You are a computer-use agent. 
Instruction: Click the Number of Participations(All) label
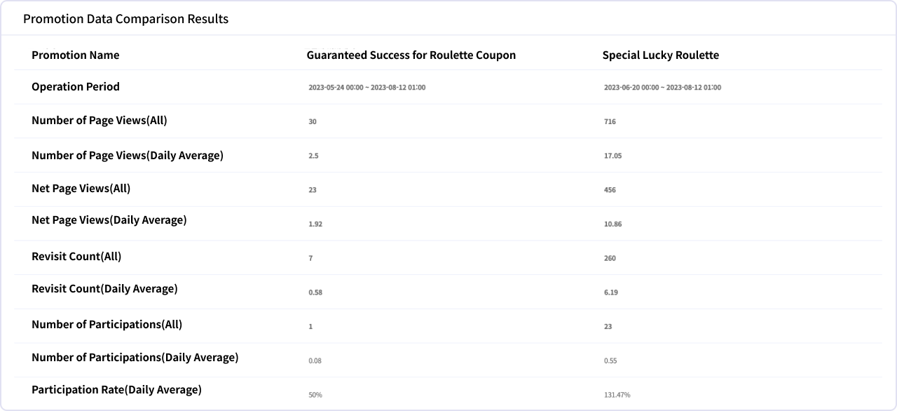(107, 325)
